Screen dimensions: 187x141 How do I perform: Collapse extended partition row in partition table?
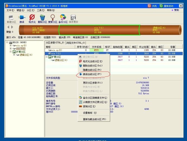click(x=47, y=57)
